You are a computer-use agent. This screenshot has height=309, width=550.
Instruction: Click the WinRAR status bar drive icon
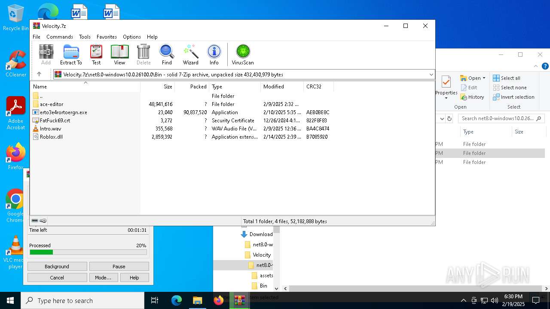(x=35, y=221)
